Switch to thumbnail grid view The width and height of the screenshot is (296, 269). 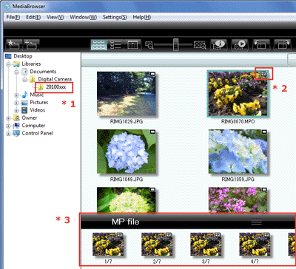(98, 45)
